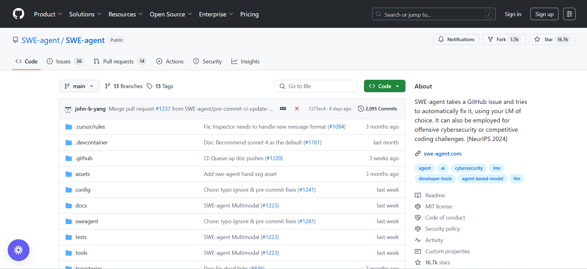Click the config folder icon

(x=69, y=190)
